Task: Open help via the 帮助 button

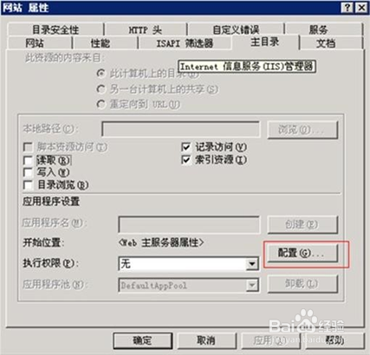Action: tap(334, 341)
